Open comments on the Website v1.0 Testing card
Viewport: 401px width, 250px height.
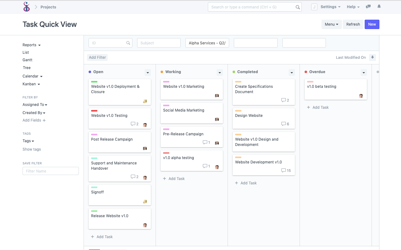point(134,124)
